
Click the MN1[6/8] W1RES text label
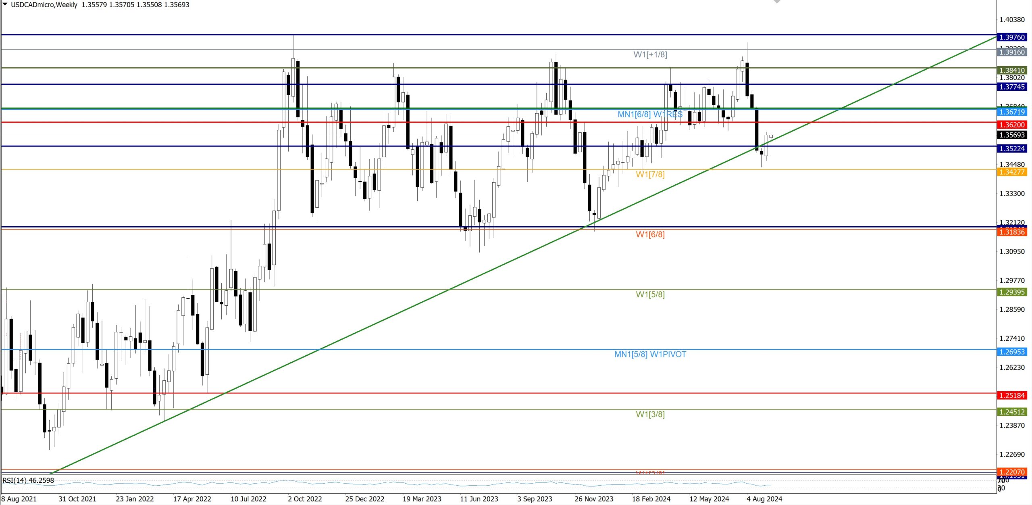[650, 114]
